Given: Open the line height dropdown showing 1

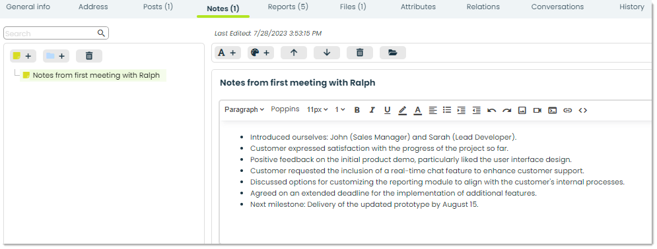Looking at the screenshot, I should (340, 109).
